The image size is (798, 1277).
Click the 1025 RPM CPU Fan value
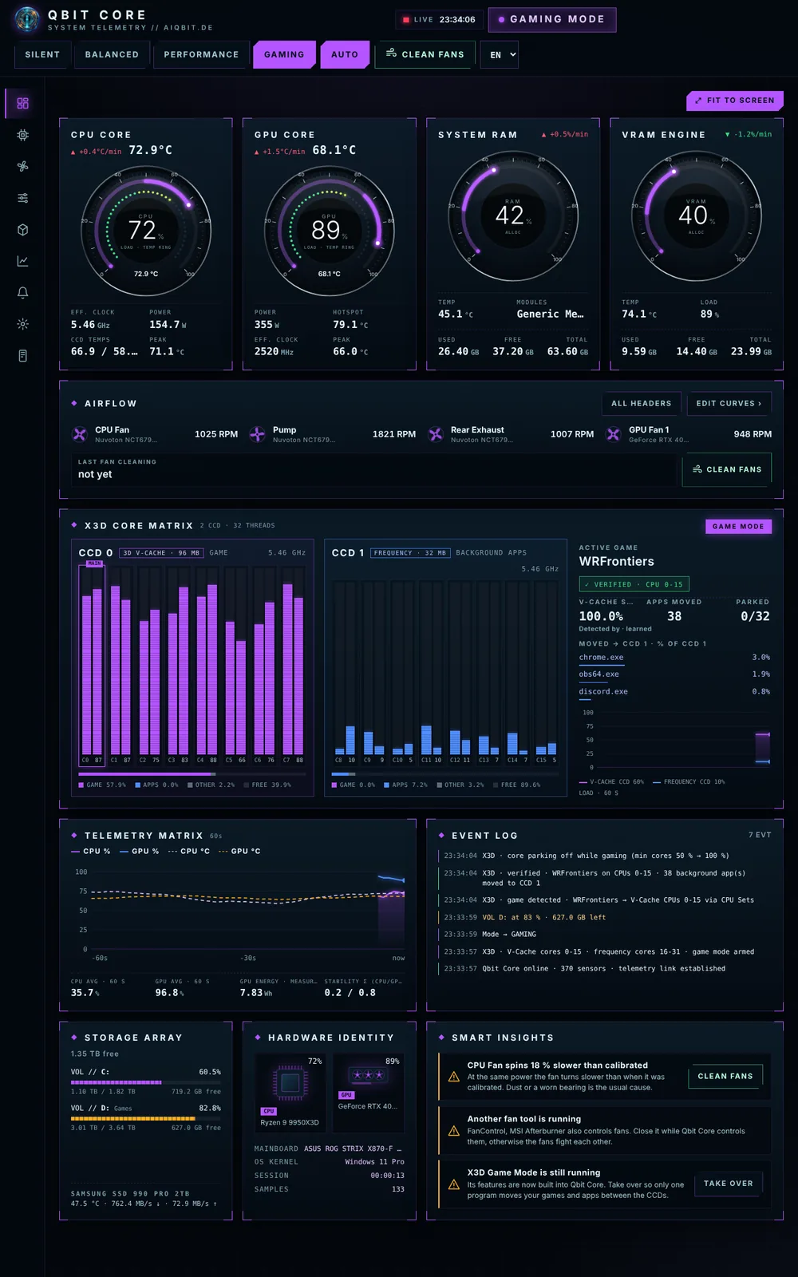pos(216,434)
